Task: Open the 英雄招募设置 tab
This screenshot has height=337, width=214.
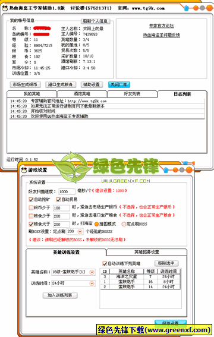Action: pyautogui.click(x=147, y=252)
